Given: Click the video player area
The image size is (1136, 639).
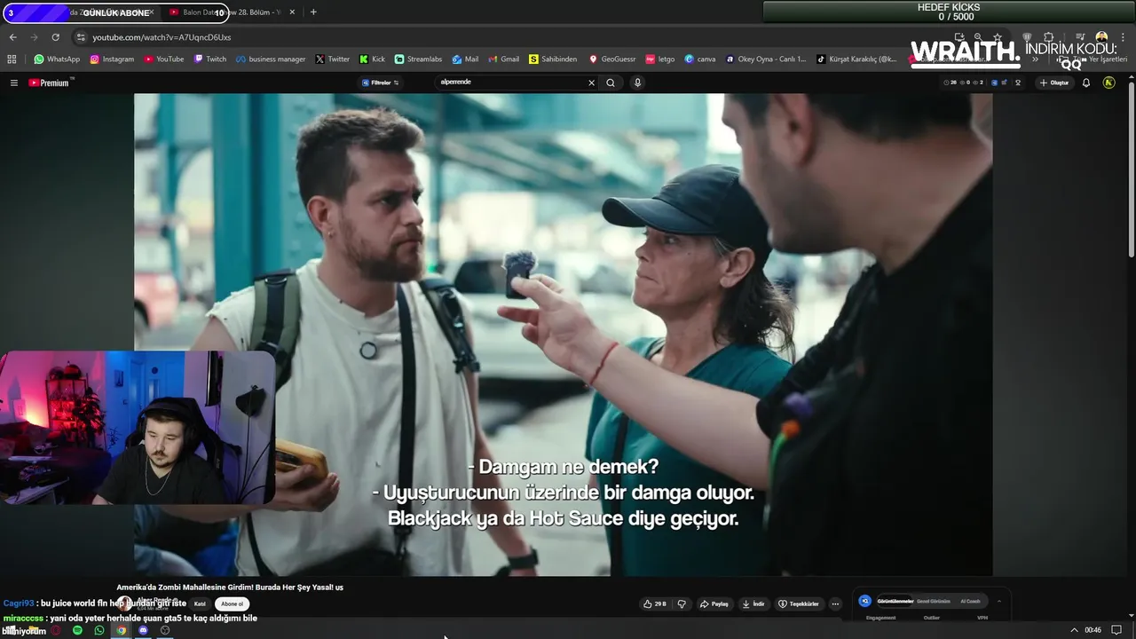Looking at the screenshot, I should click(563, 335).
